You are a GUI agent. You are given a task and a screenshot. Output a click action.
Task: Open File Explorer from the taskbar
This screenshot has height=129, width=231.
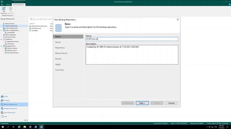pos(25,127)
